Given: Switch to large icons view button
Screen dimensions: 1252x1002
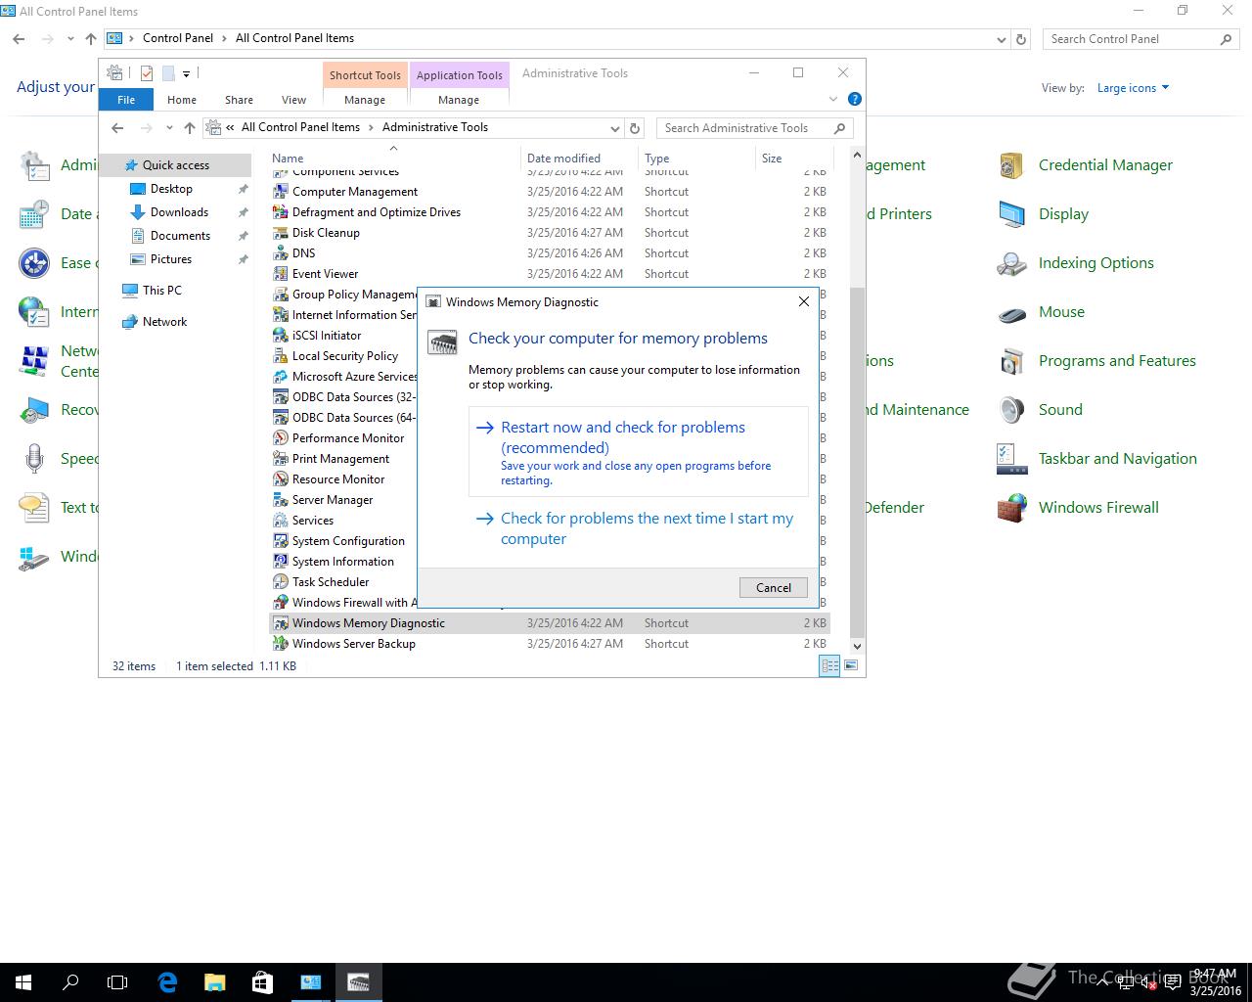Looking at the screenshot, I should 851,666.
